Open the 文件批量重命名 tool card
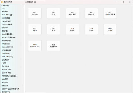The height and width of the screenshot is (93, 133). pyautogui.click(x=53, y=45)
